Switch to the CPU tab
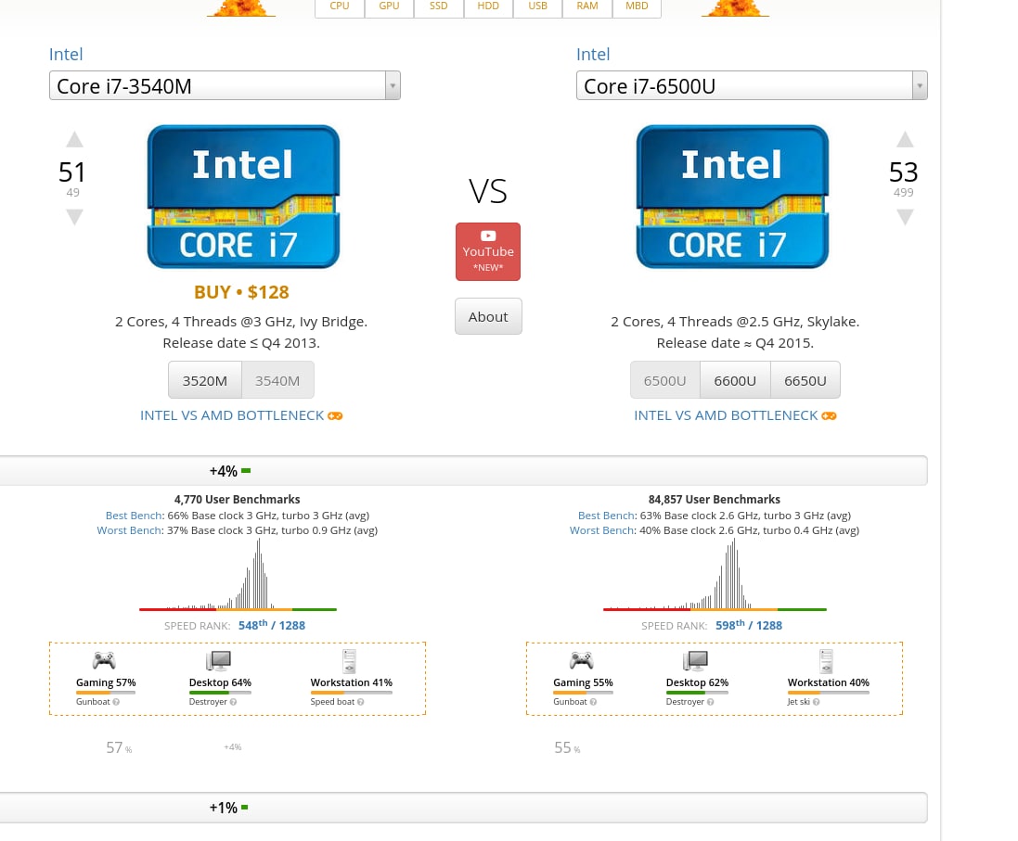Image resolution: width=1018 pixels, height=841 pixels. [x=340, y=6]
